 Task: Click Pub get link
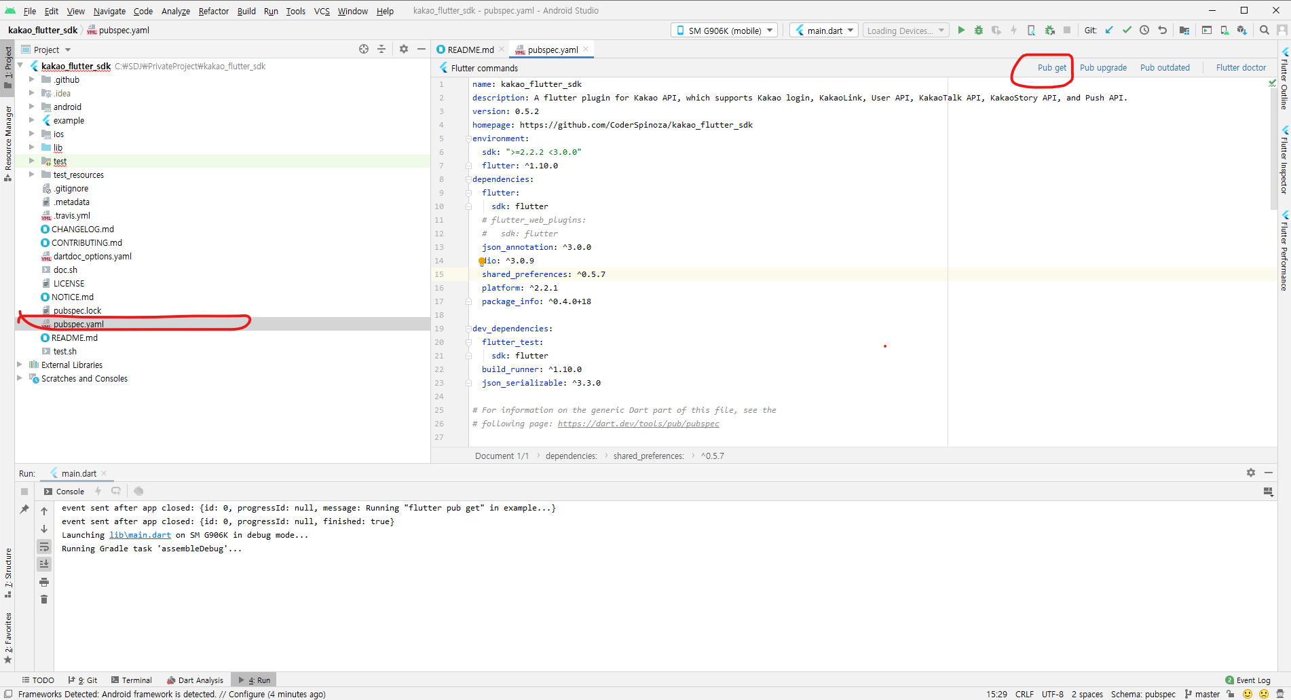click(x=1051, y=68)
